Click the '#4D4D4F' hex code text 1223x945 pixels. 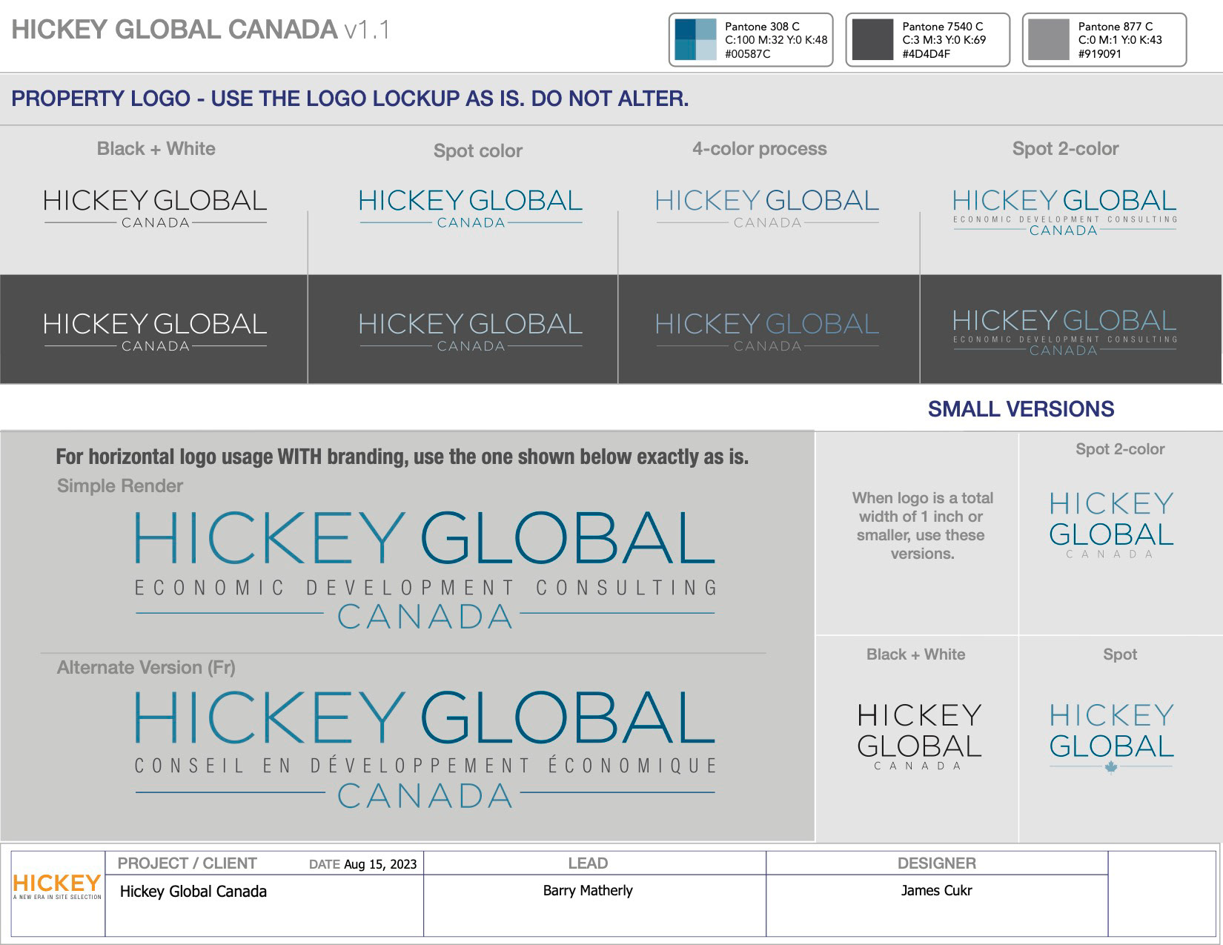click(926, 54)
